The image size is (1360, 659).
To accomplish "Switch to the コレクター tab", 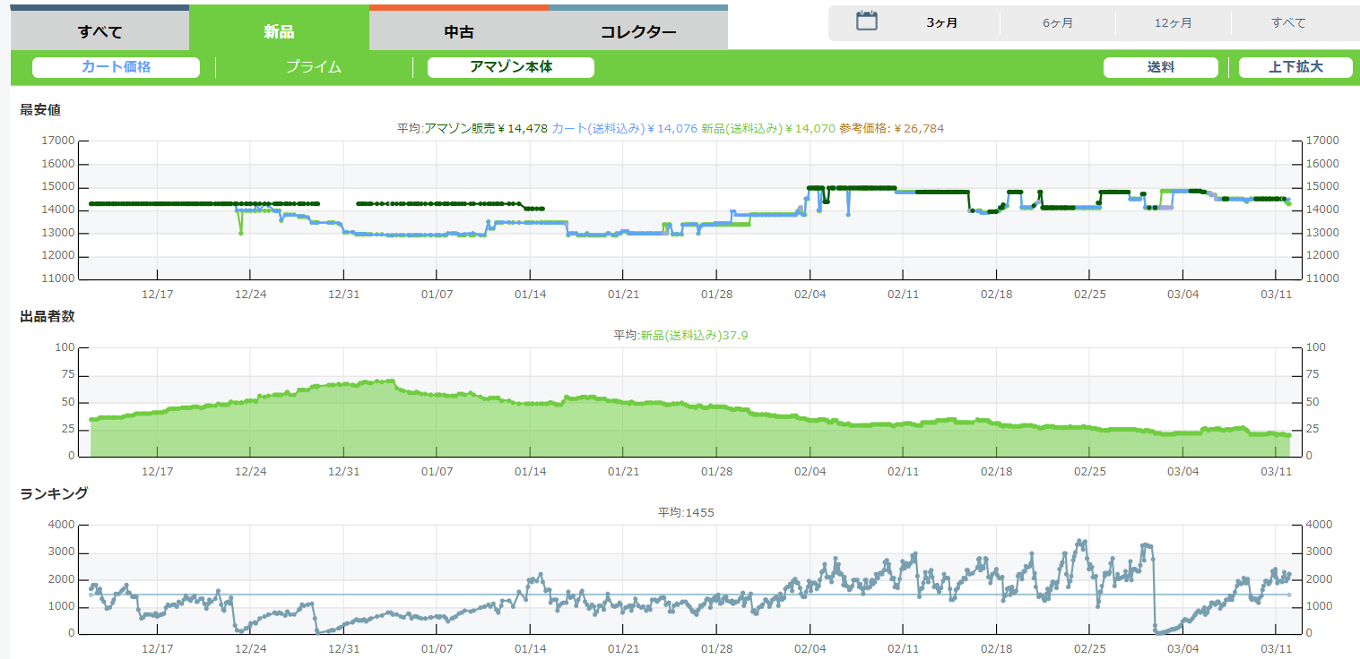I will coord(637,32).
